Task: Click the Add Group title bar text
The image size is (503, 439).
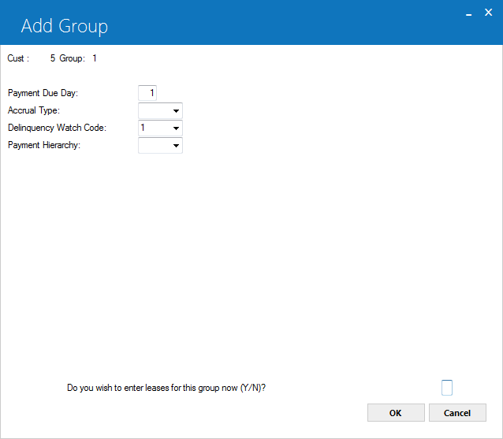Action: click(65, 26)
